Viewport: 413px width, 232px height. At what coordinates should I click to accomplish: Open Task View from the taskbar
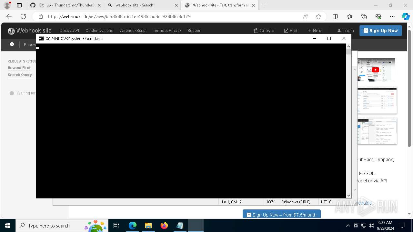116,226
